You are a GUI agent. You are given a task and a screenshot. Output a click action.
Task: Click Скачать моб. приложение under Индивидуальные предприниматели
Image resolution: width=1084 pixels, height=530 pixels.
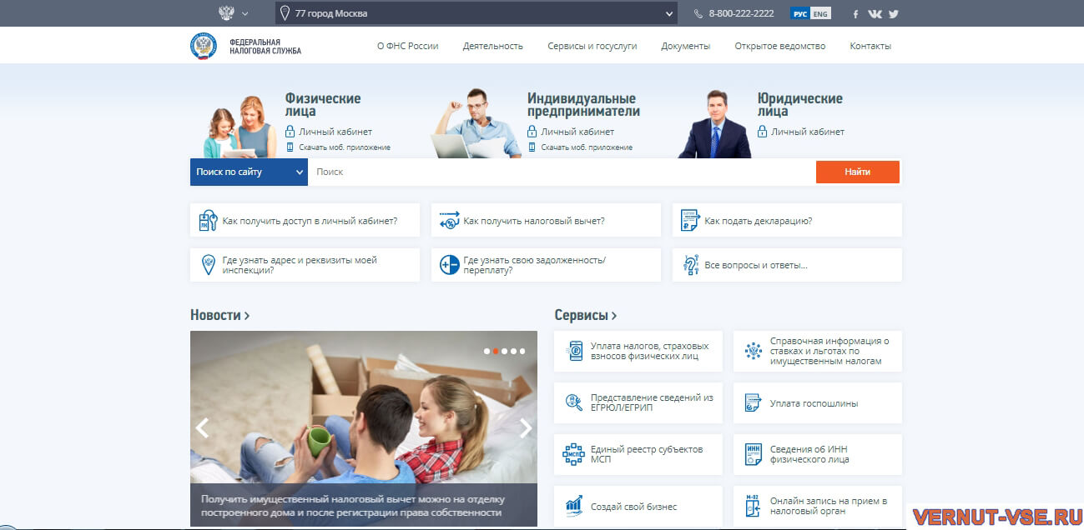pyautogui.click(x=587, y=147)
